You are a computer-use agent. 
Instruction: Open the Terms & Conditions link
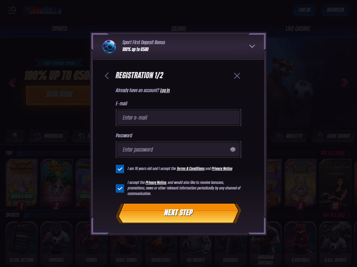pyautogui.click(x=191, y=169)
